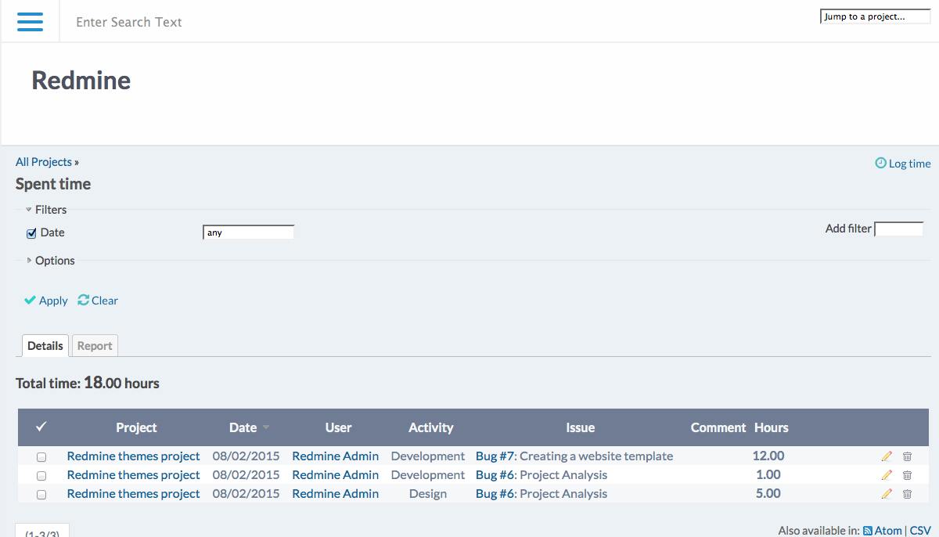Open the hamburger navigation menu
Screen dimensions: 939x537
pyautogui.click(x=31, y=21)
